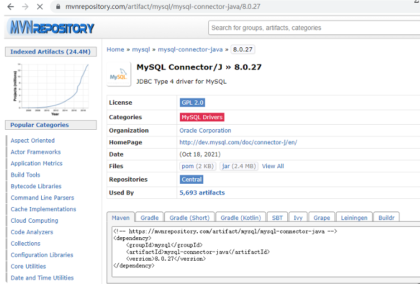Open the Leiningen tab

pyautogui.click(x=354, y=218)
